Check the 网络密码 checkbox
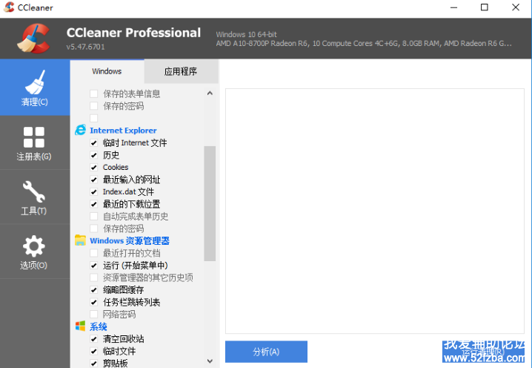 94,314
